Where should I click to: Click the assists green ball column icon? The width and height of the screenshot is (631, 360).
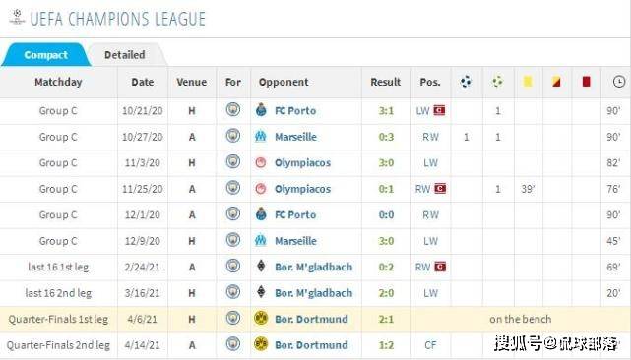click(x=497, y=82)
